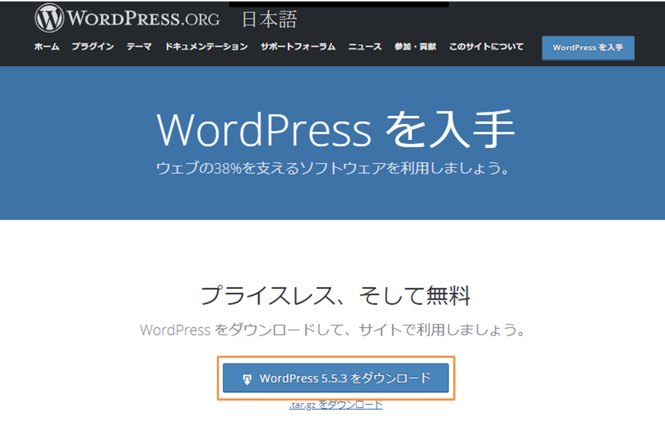Open the ホーム menu item
Viewport: 665px width, 431px height.
[46, 46]
